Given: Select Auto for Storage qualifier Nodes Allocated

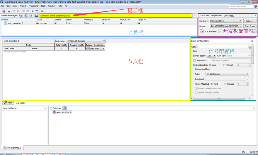Looking at the screenshot, I should 212,84.
